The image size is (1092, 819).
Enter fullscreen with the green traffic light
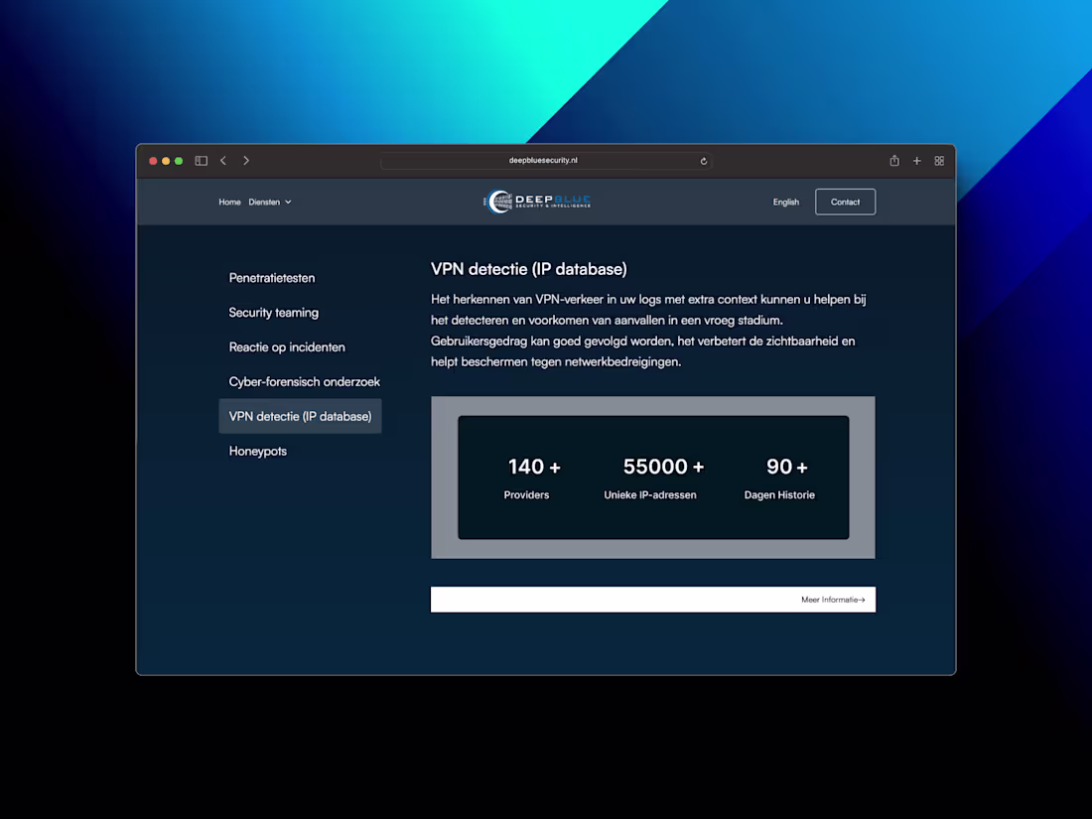tap(178, 160)
